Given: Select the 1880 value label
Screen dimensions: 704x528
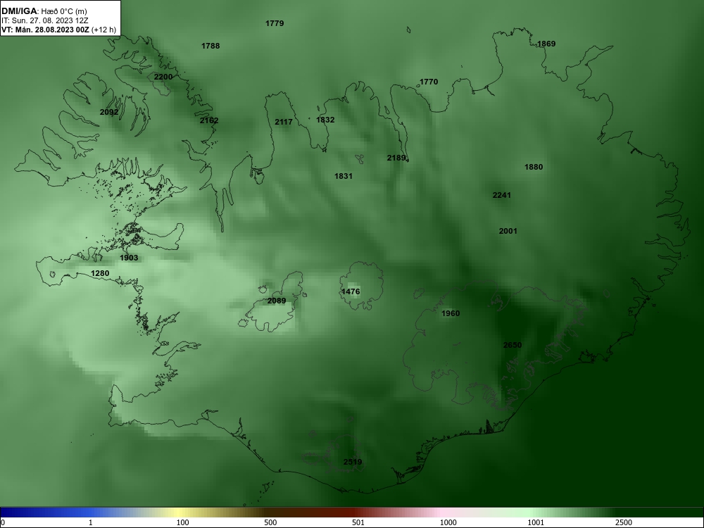Looking at the screenshot, I should (534, 167).
